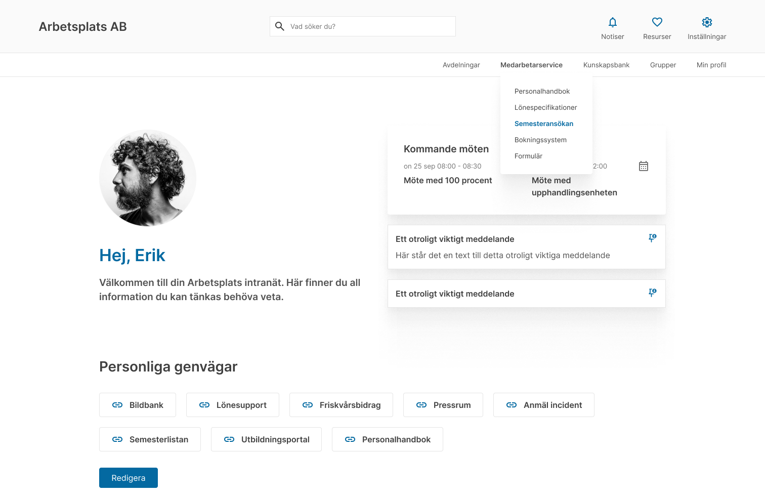Open the Notiser bell icon
This screenshot has width=765, height=497.
click(x=612, y=22)
